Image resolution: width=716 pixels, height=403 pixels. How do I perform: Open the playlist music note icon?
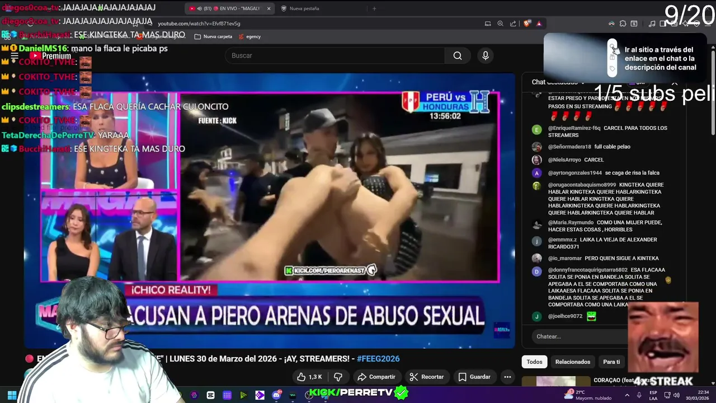[x=652, y=24]
